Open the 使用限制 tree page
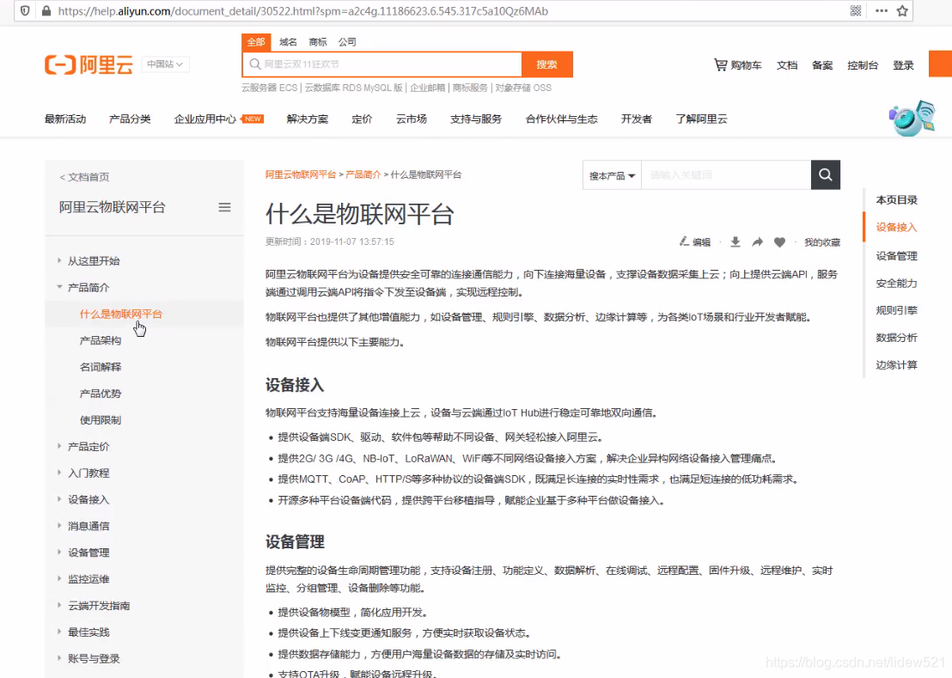The height and width of the screenshot is (678, 952). 101,420
